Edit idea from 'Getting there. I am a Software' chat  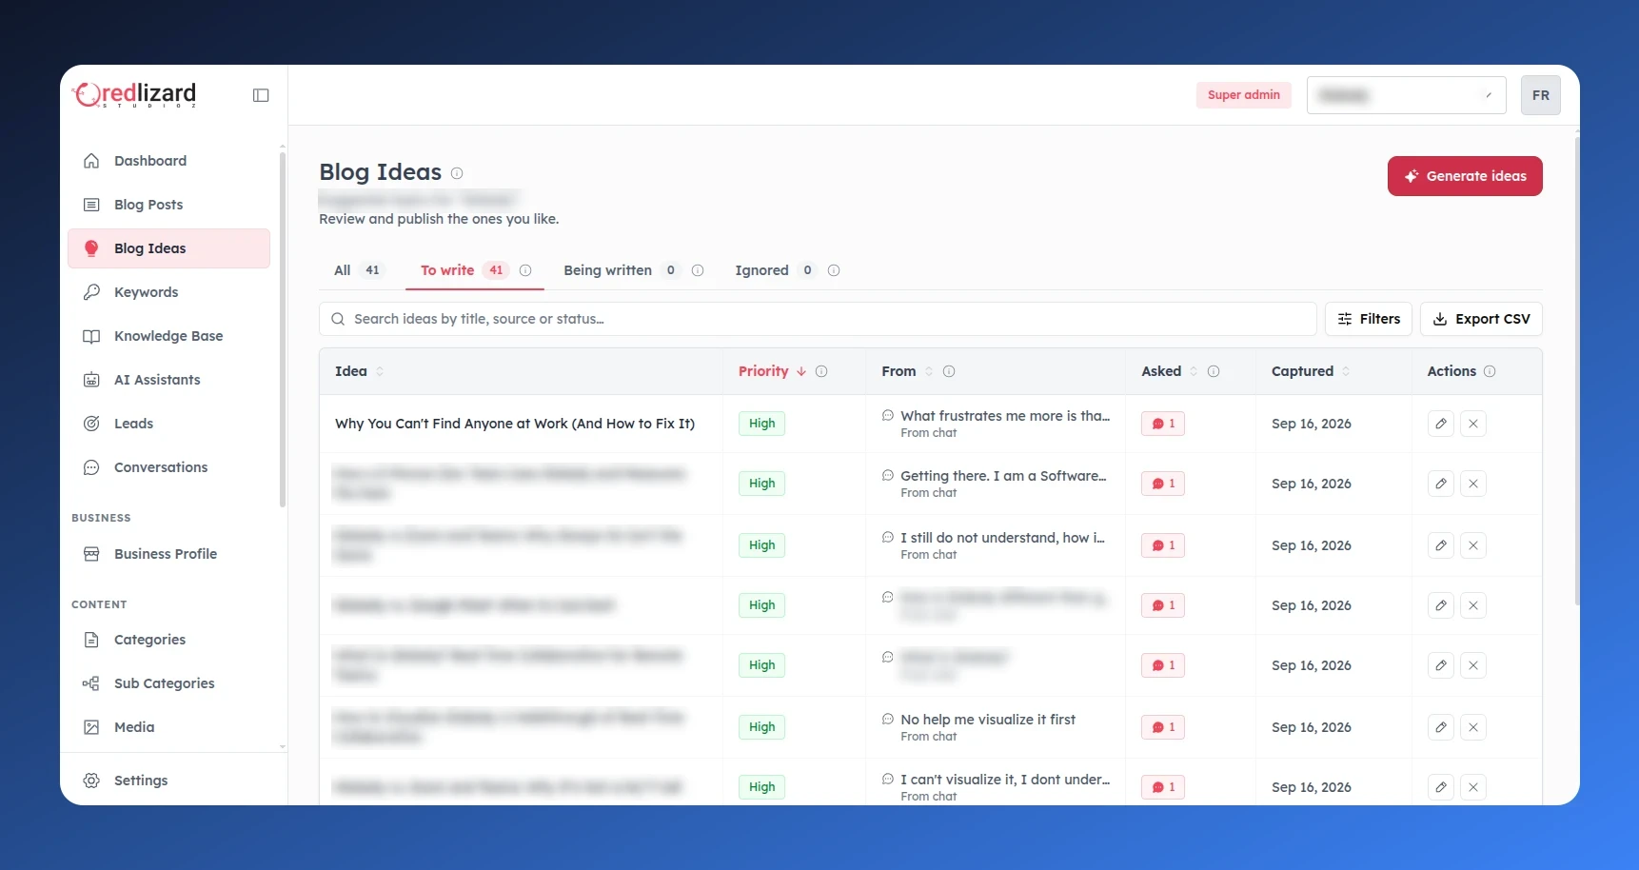tap(1441, 484)
